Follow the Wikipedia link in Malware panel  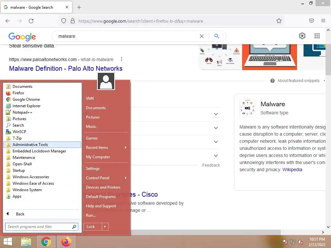click(292, 170)
